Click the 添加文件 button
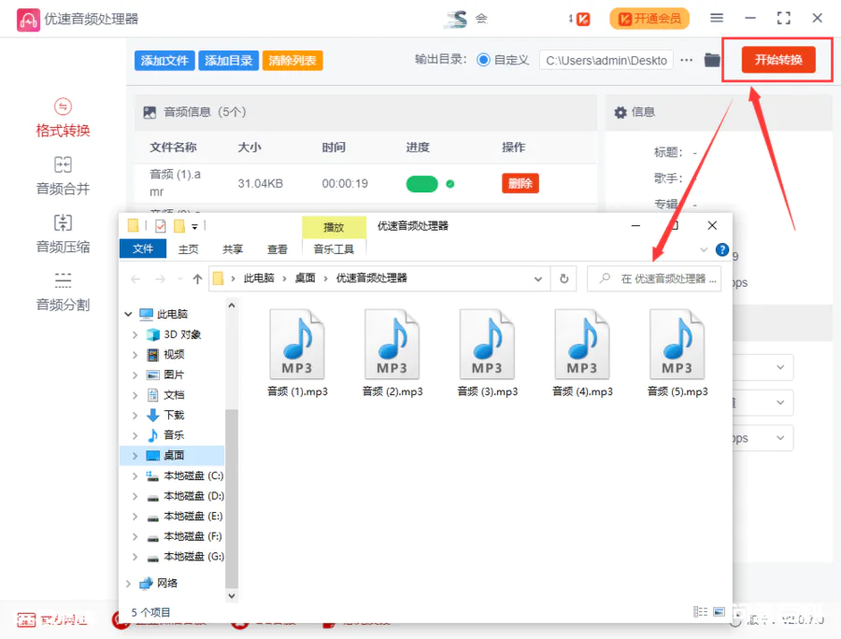Image resolution: width=841 pixels, height=639 pixels. pos(164,61)
